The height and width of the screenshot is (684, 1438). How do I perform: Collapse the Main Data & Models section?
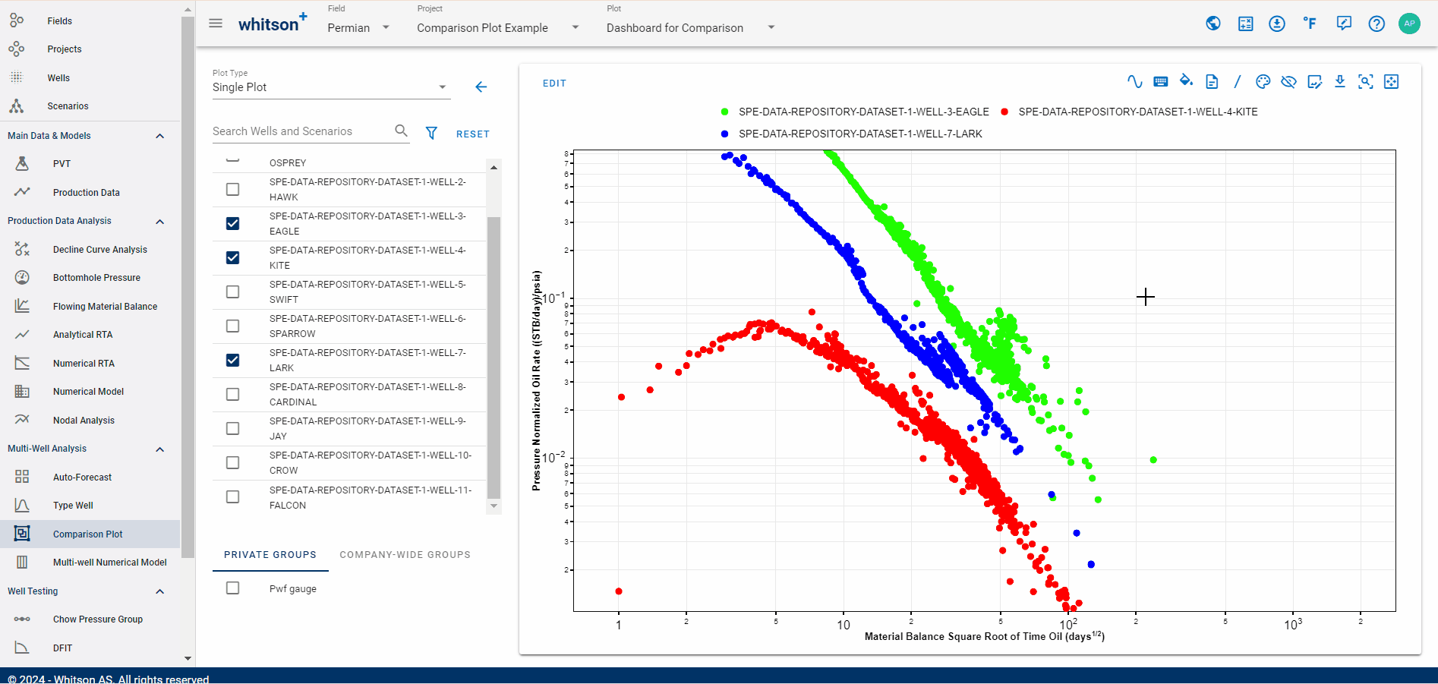pos(160,136)
